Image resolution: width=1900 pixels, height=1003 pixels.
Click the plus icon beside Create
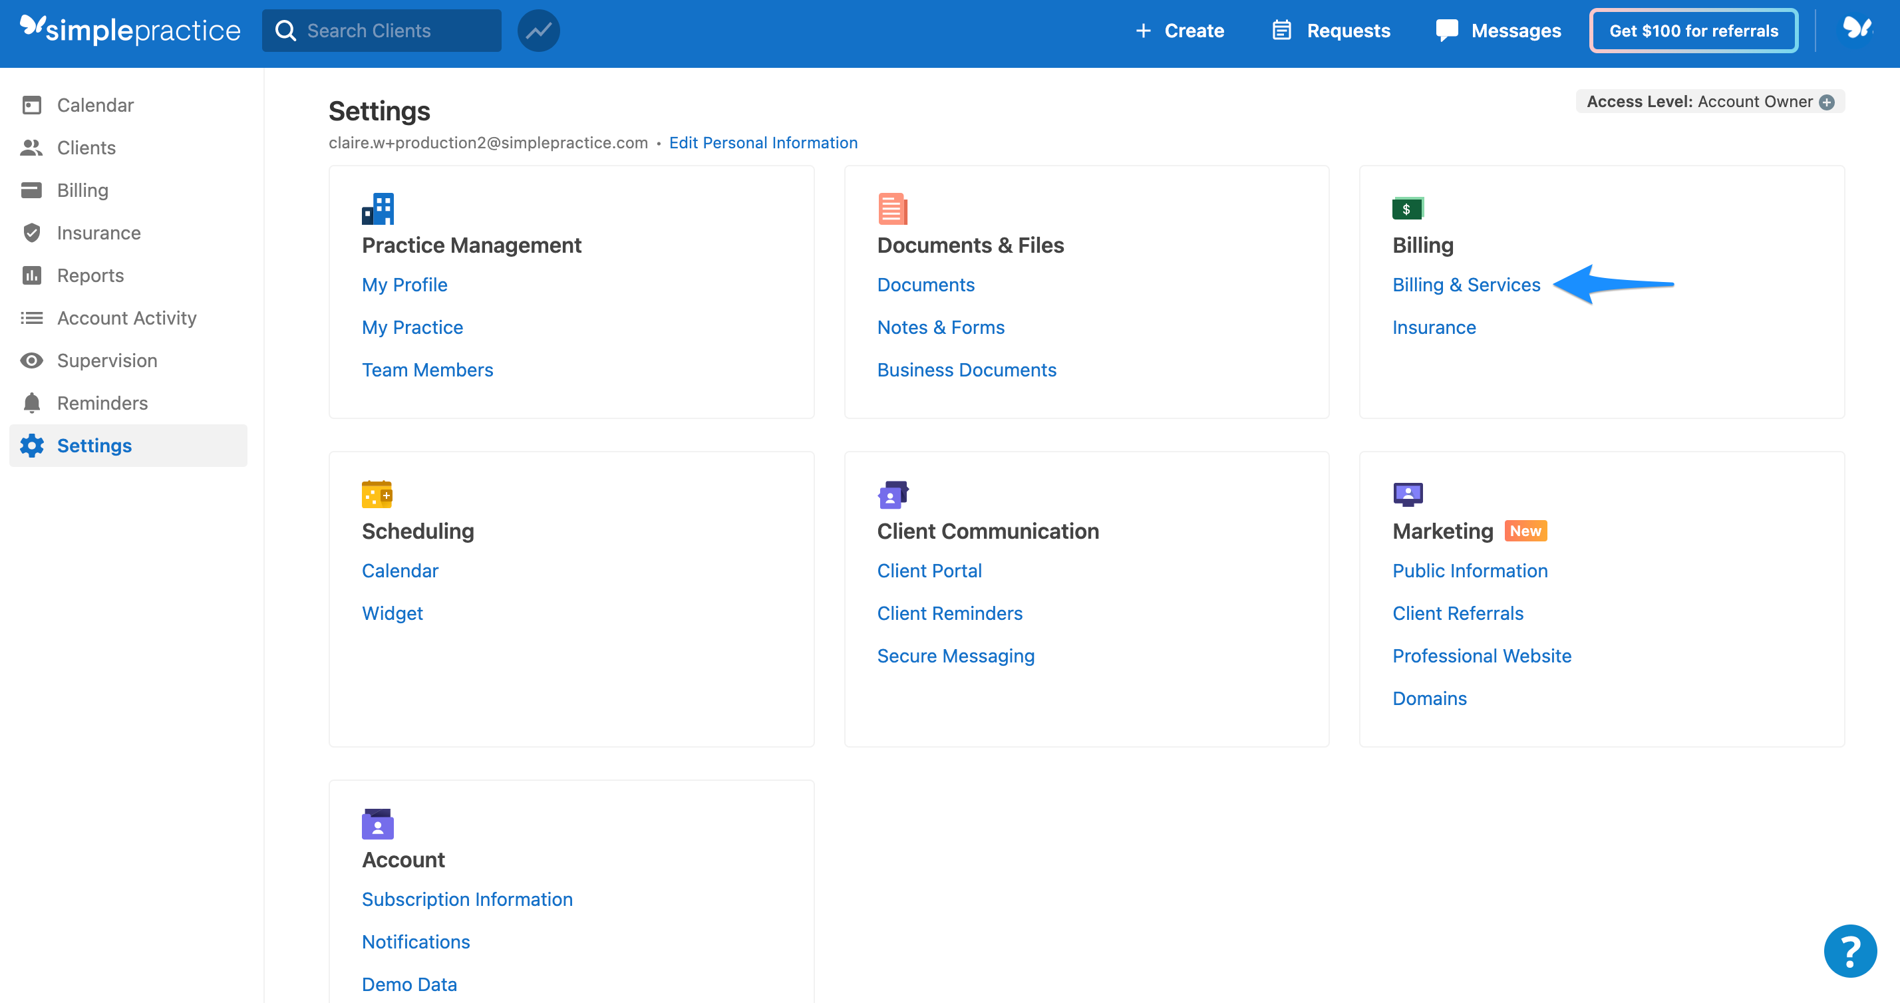click(x=1142, y=30)
